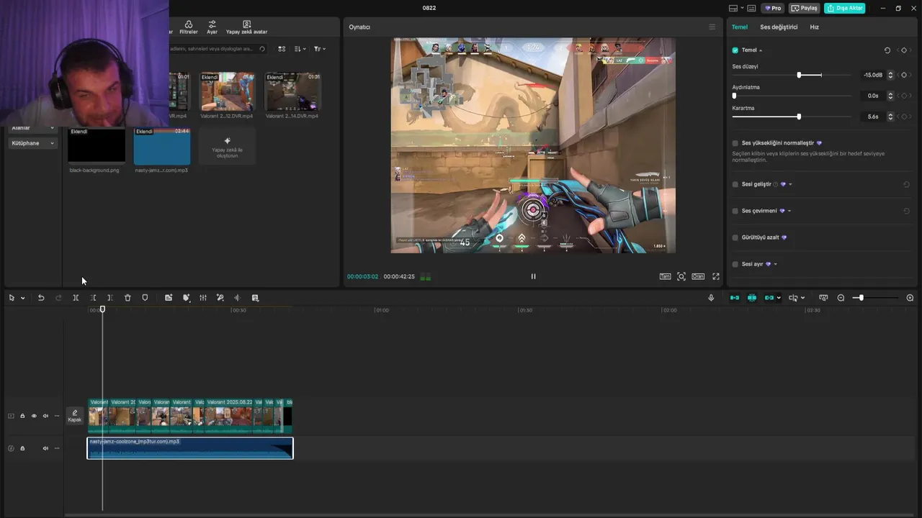Click the fit timeline to window icon
Image resolution: width=922 pixels, height=518 pixels.
[x=823, y=298]
